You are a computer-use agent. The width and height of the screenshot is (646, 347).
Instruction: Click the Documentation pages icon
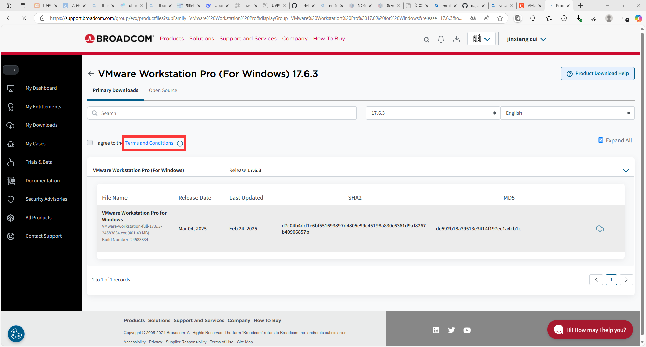tap(11, 181)
